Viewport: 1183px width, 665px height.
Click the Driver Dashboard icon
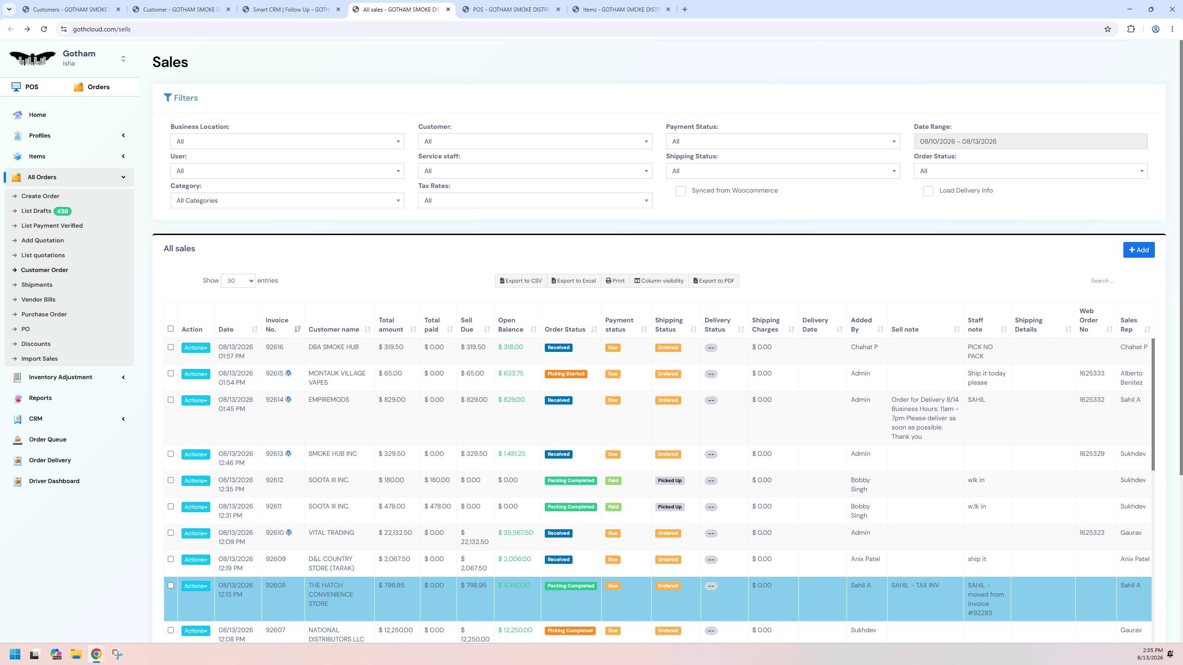pos(18,481)
